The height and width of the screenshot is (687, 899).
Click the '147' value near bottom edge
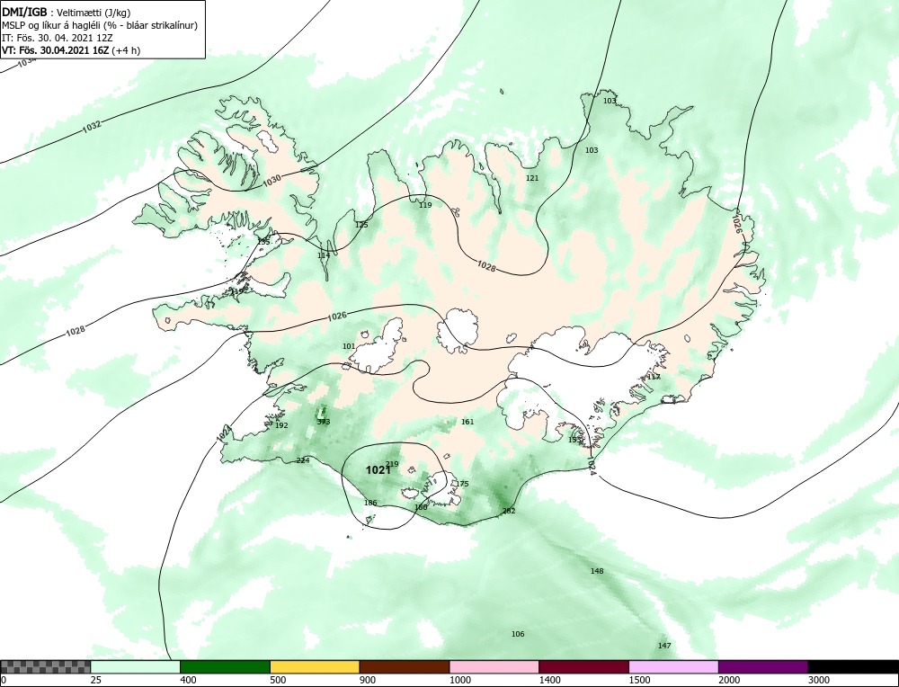click(x=664, y=646)
